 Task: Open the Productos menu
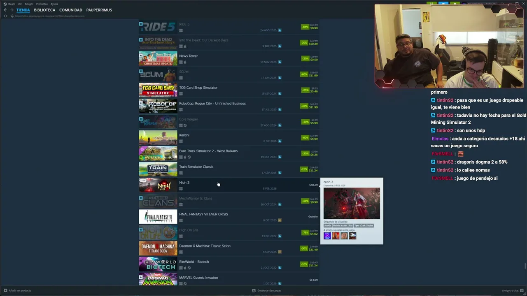[x=42, y=4]
